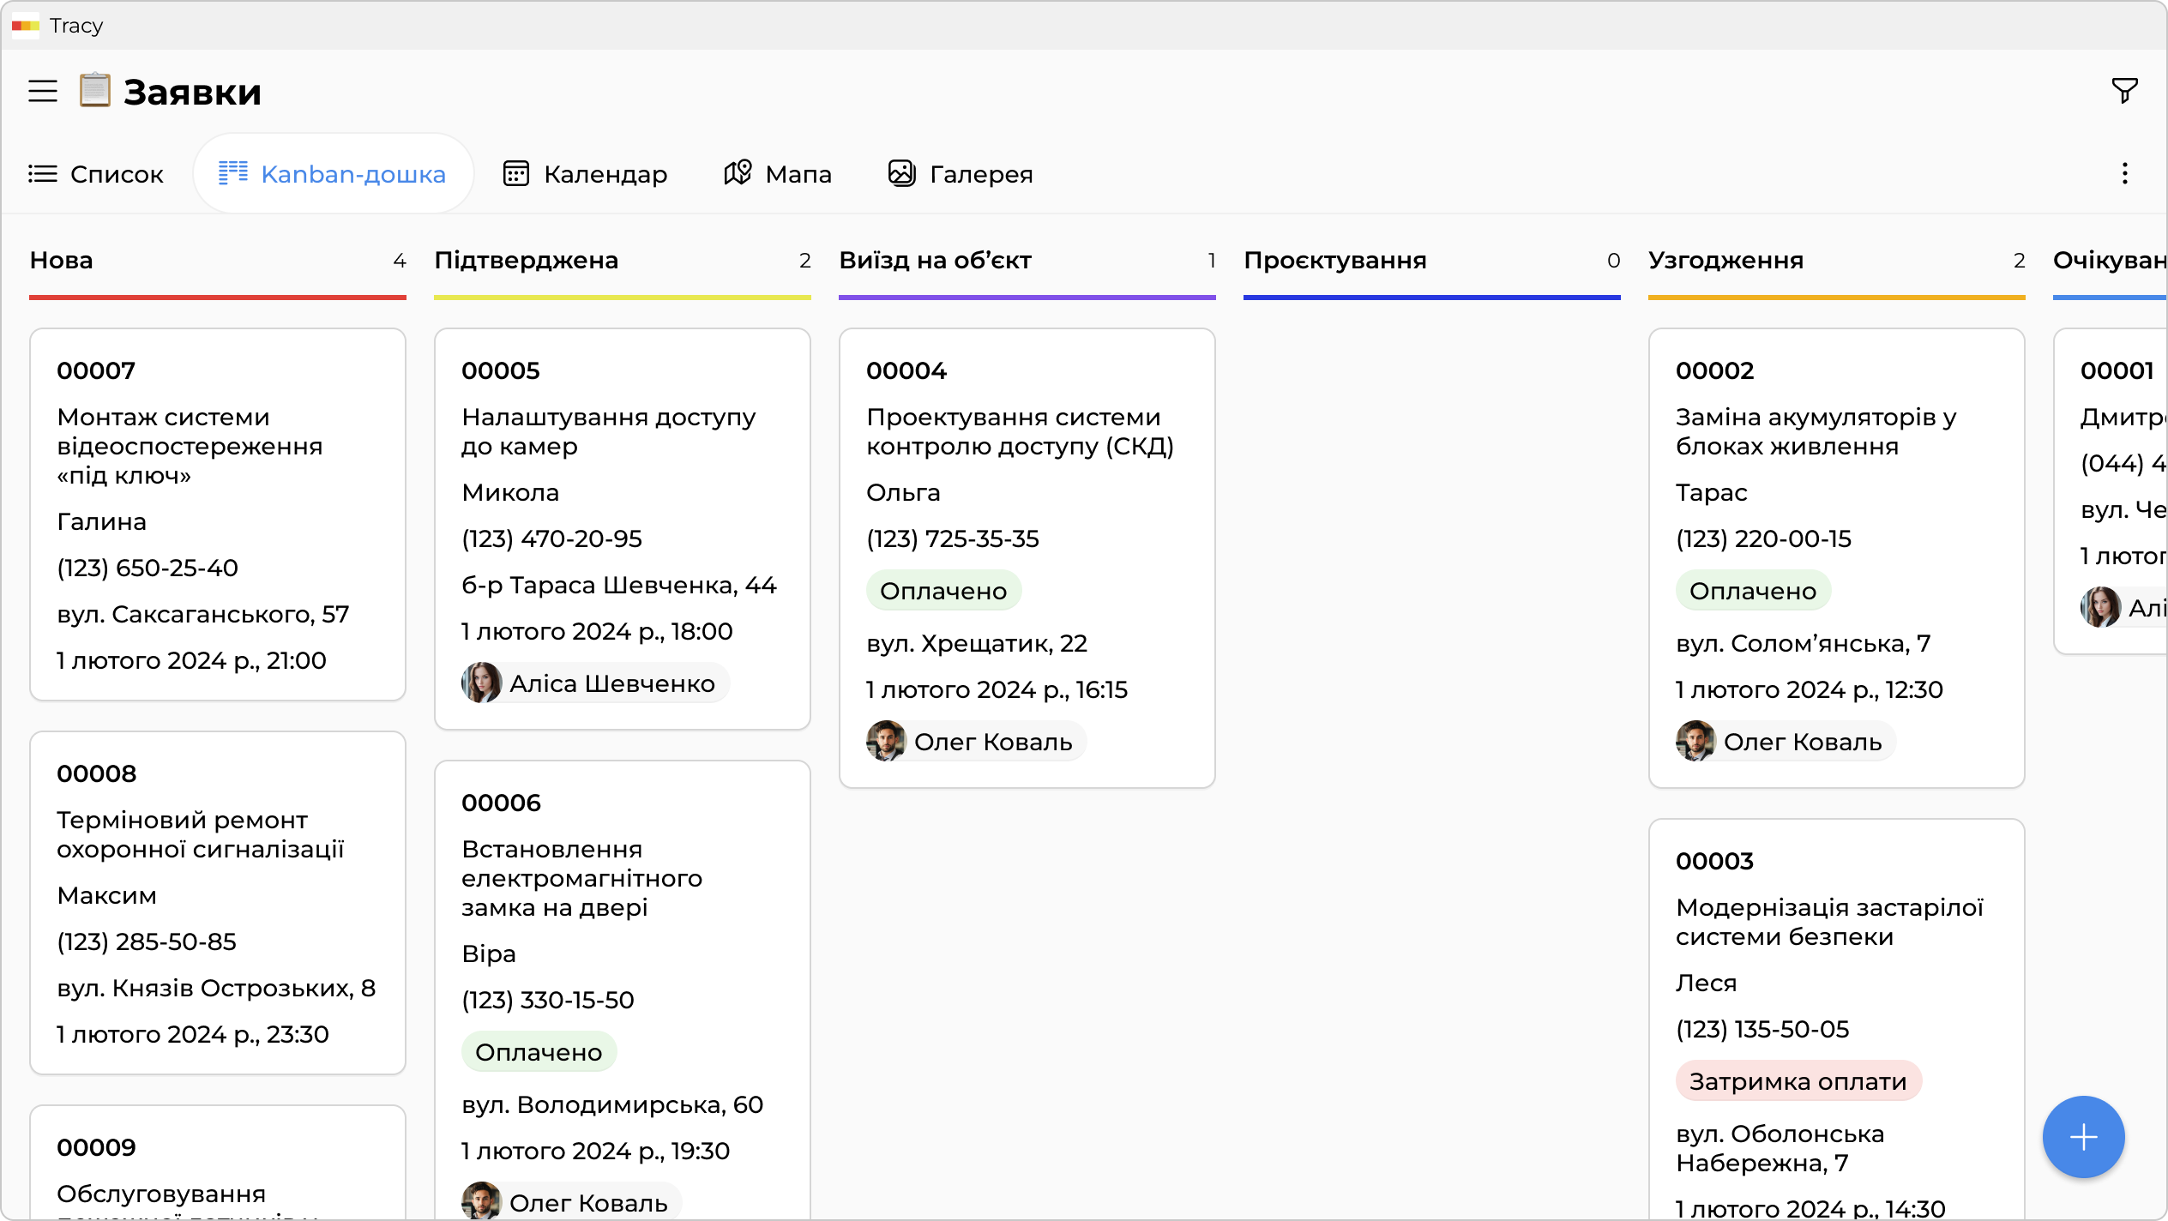
Task: Create a new request with the plus button
Action: 2082,1136
